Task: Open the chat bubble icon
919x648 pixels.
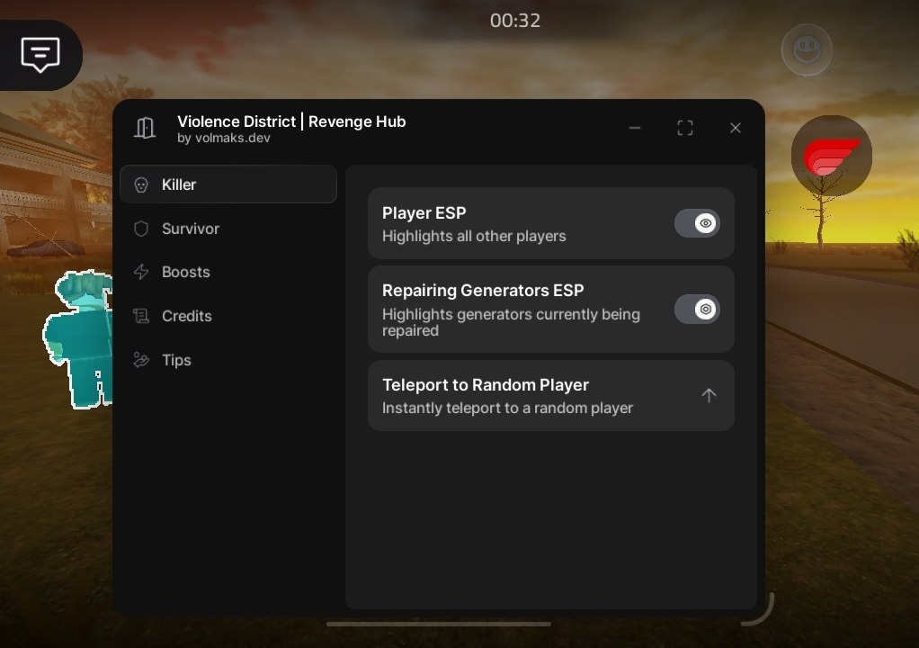Action: [40, 55]
